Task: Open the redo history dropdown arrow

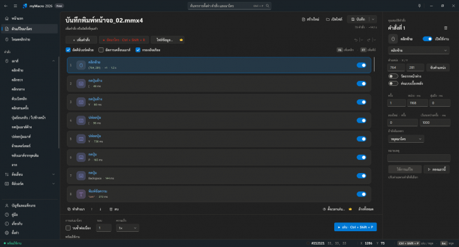Action: [375, 40]
